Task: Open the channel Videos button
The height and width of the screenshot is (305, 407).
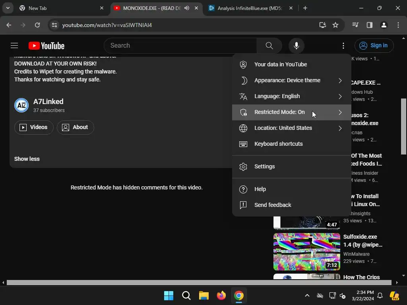Action: (34, 127)
